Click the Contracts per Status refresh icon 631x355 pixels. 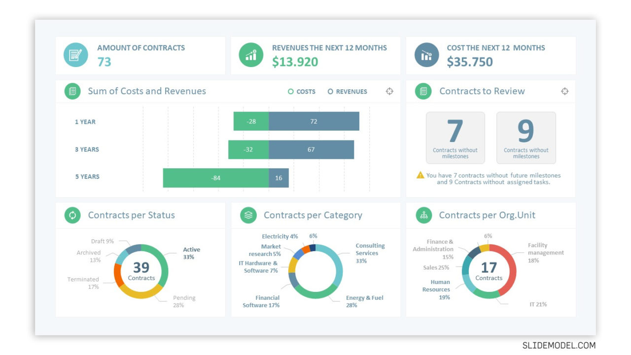point(72,215)
